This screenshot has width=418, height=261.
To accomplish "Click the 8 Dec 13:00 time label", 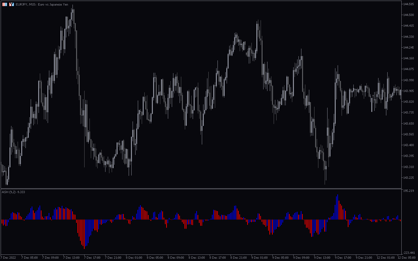I will click(197, 257).
